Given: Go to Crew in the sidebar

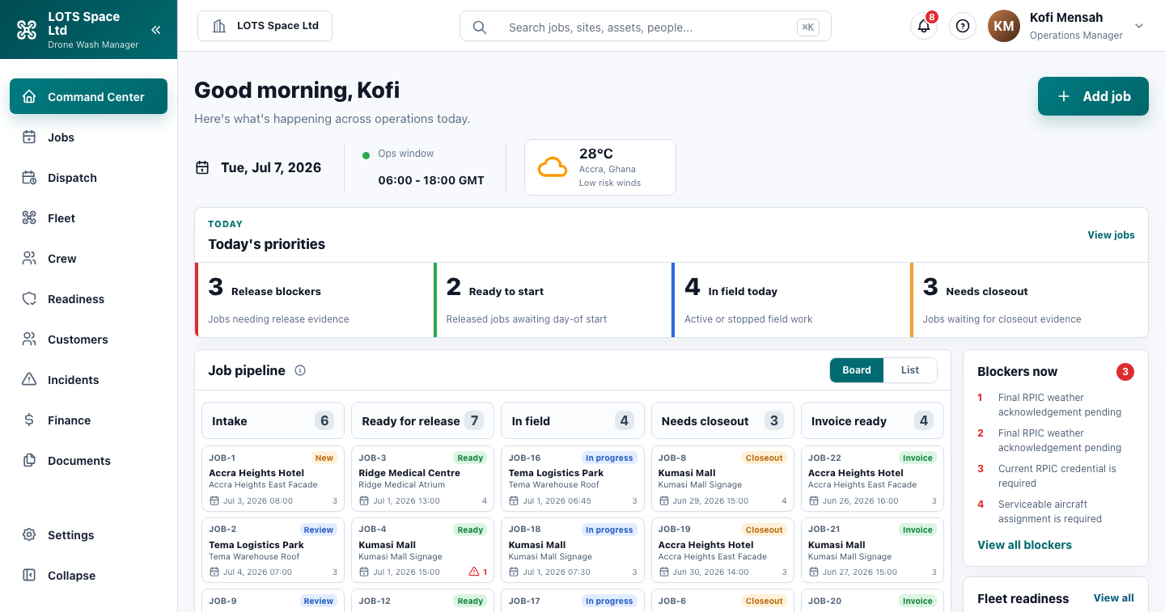Looking at the screenshot, I should (x=88, y=259).
